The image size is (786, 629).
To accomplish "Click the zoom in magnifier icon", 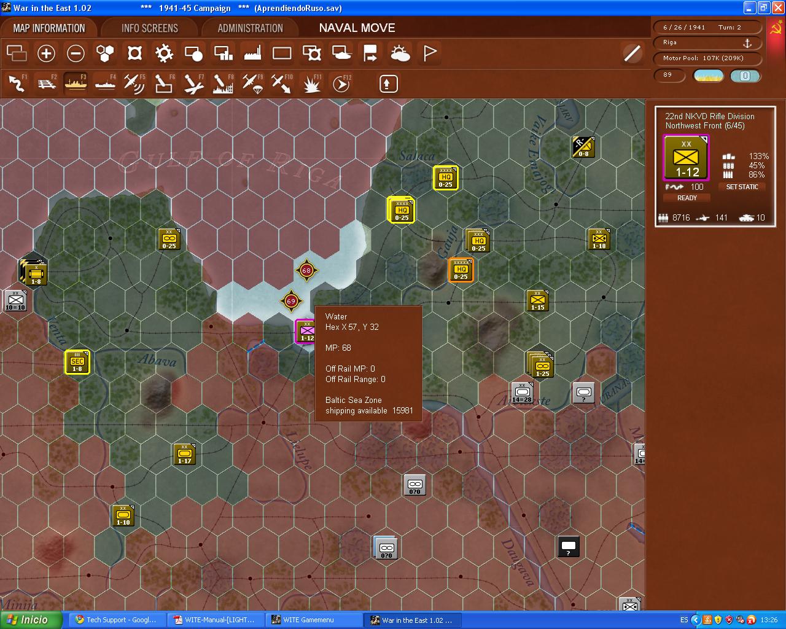I will [46, 53].
